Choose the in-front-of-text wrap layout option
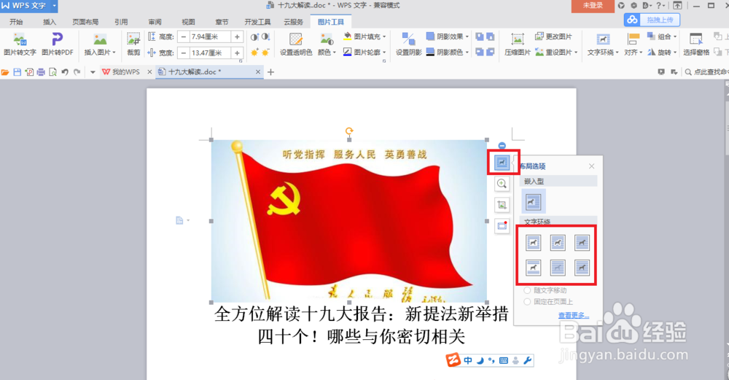729x380 pixels. pos(582,268)
